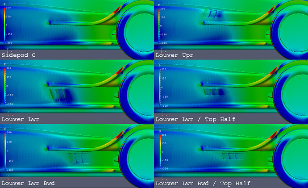The width and height of the screenshot is (308, 188).
Task: Click the pressure color scale bar in the Louver Upr panel
Action: click(x=159, y=26)
